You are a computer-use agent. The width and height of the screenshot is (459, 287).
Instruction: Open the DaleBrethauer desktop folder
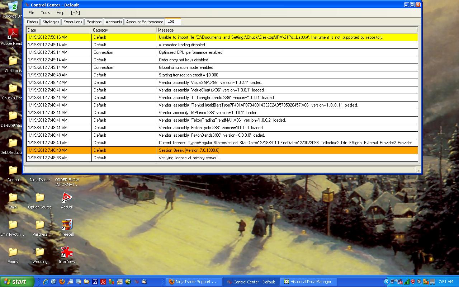point(13,118)
